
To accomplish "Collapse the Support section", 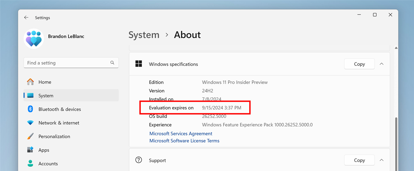I will (382, 160).
